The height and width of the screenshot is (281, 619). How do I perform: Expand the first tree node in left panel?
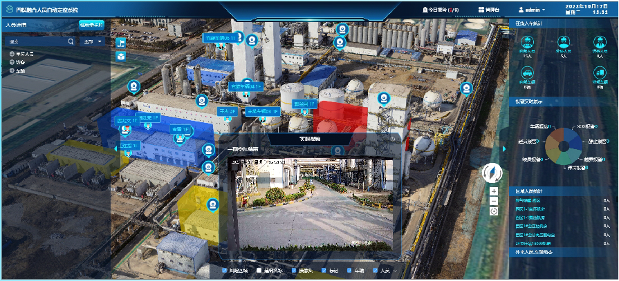[x=12, y=53]
